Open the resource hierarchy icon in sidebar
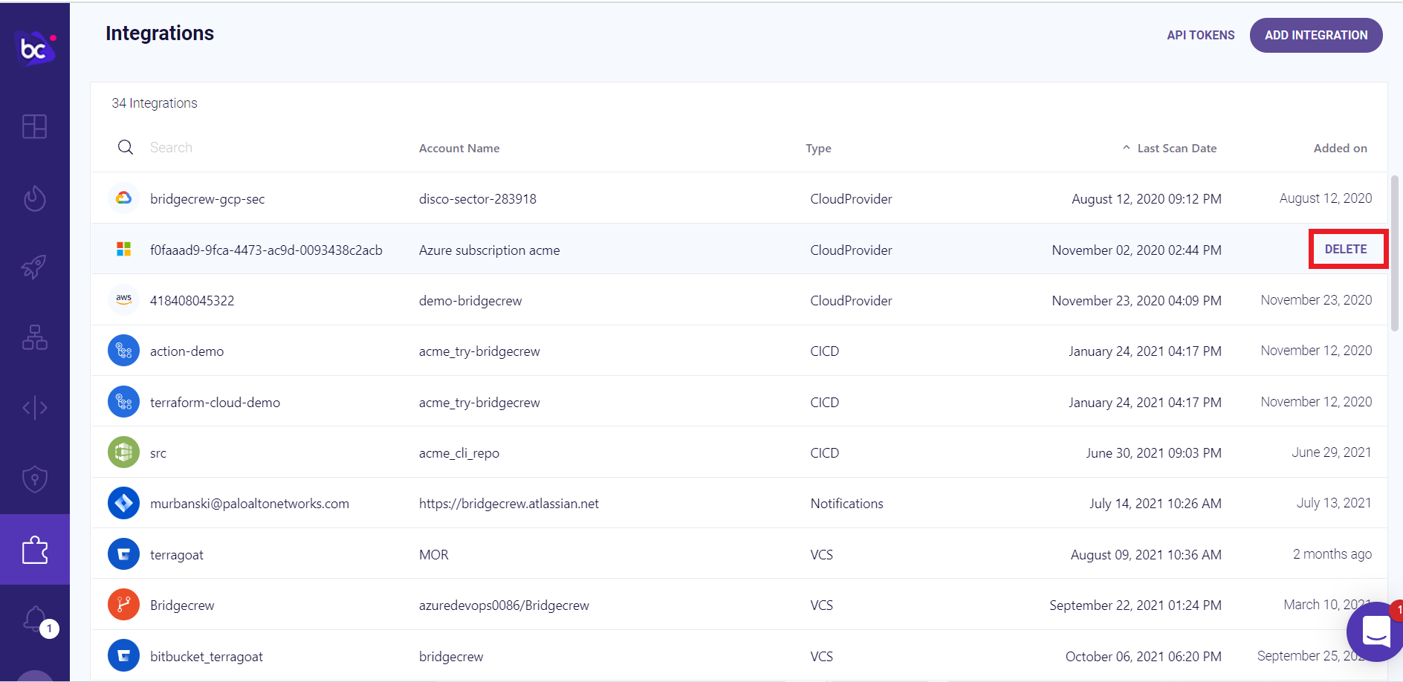The width and height of the screenshot is (1403, 682). 34,337
